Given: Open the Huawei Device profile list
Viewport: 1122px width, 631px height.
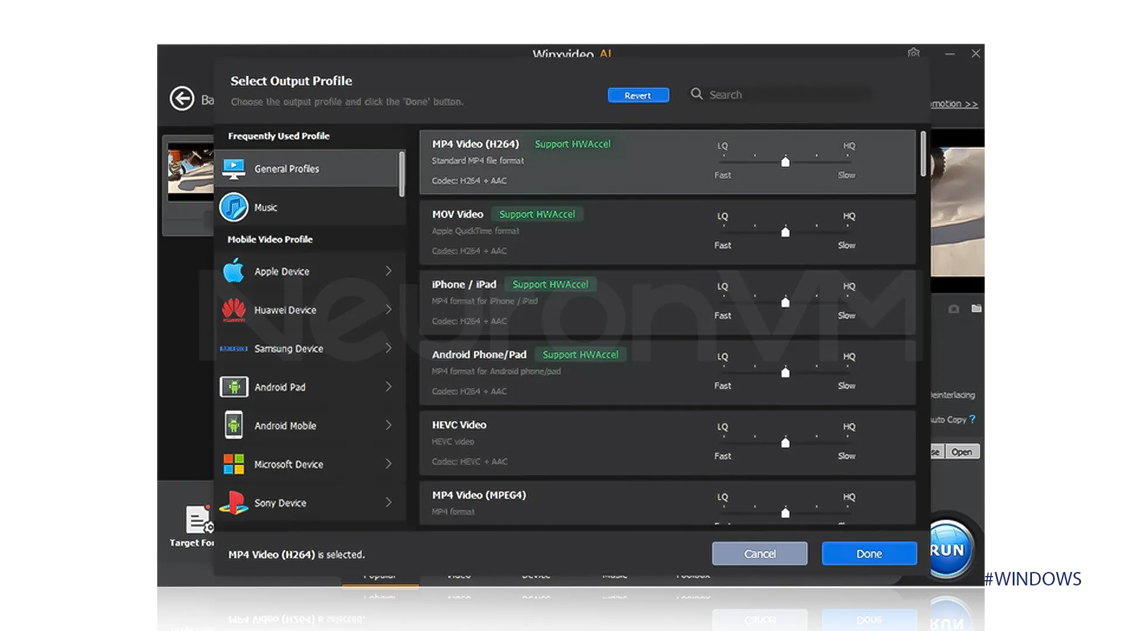Looking at the screenshot, I should (x=310, y=310).
